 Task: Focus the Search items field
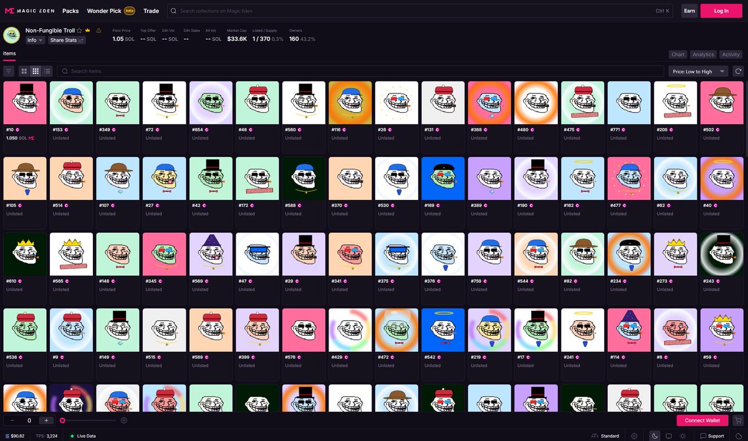(x=360, y=72)
